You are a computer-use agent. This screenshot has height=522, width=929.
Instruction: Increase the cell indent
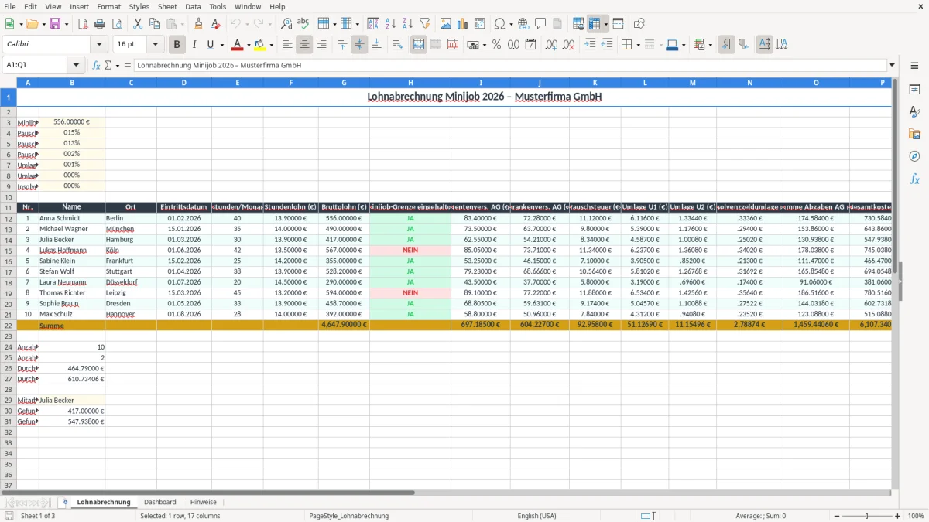tap(590, 45)
